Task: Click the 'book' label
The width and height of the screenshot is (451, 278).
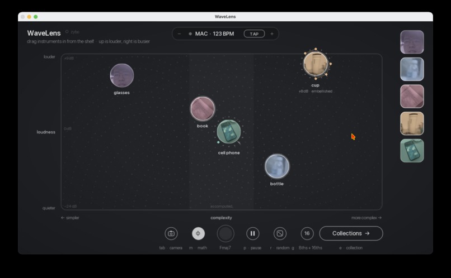Action: (203, 126)
